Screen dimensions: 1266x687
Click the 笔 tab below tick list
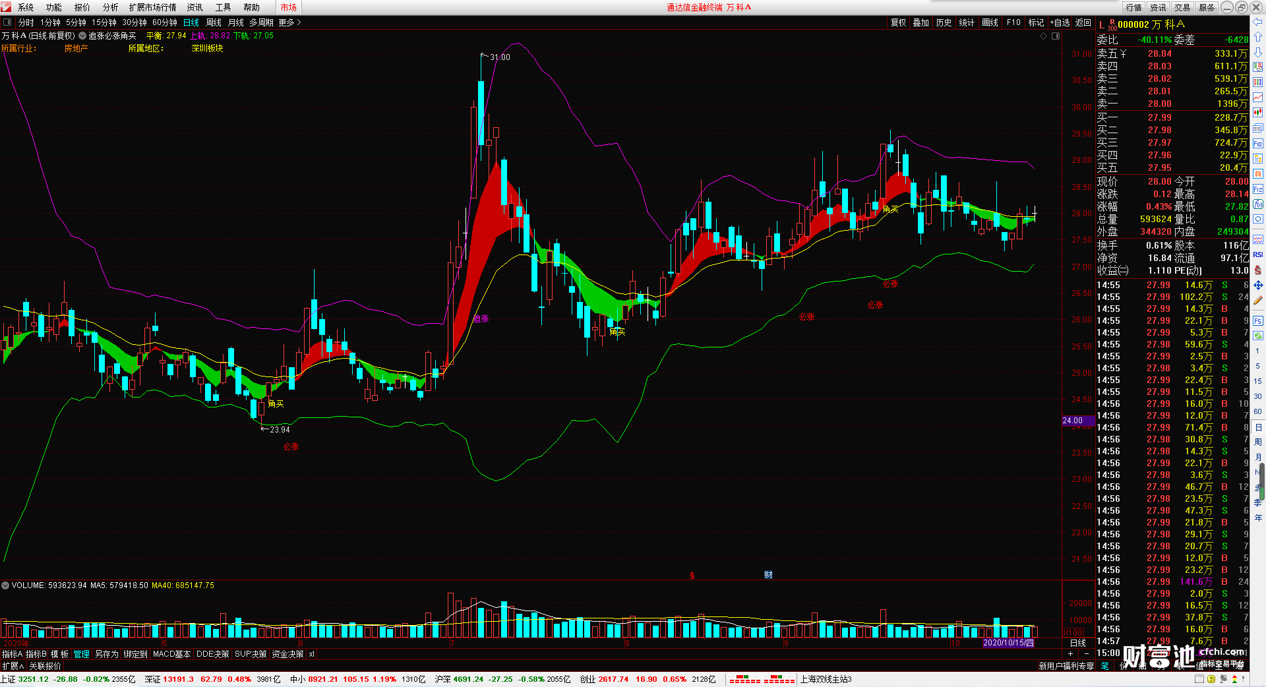tap(1104, 666)
